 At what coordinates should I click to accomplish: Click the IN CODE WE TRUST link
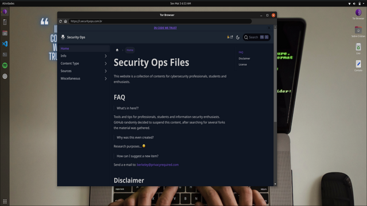click(x=165, y=28)
